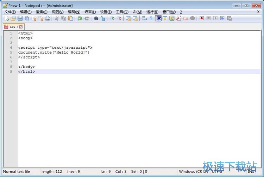The image size is (264, 177).
Task: Maximize the Notepad++ window
Action: click(x=246, y=6)
